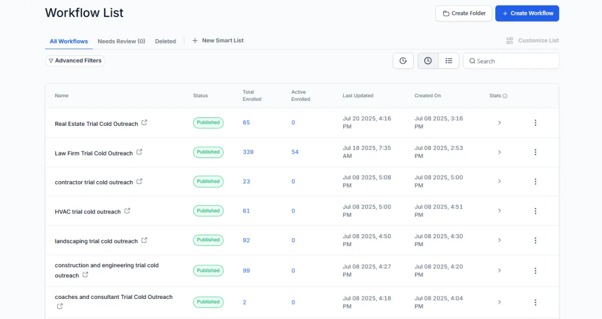Expand stats for Real Estate Trial Cold Outreach
The height and width of the screenshot is (319, 602).
pyautogui.click(x=499, y=123)
